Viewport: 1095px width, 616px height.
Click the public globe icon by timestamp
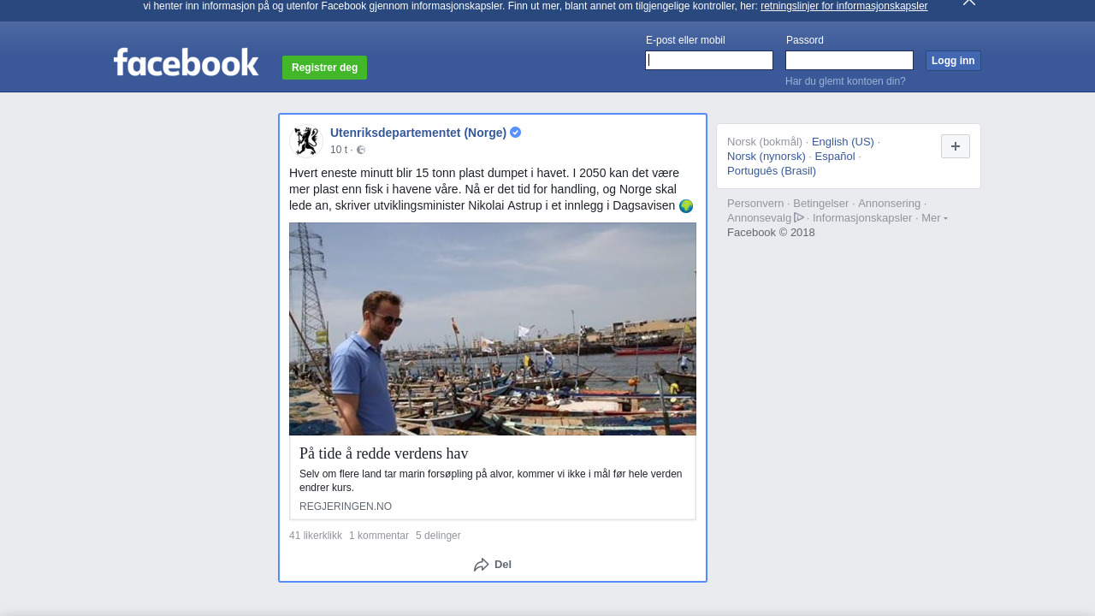pos(361,150)
